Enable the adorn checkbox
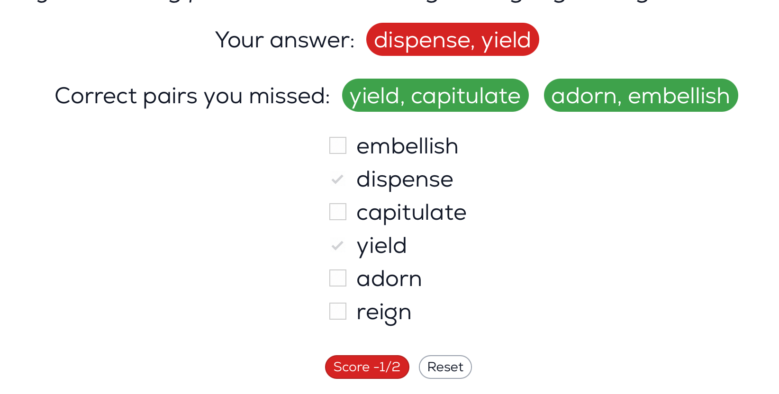779x394 pixels. (338, 278)
